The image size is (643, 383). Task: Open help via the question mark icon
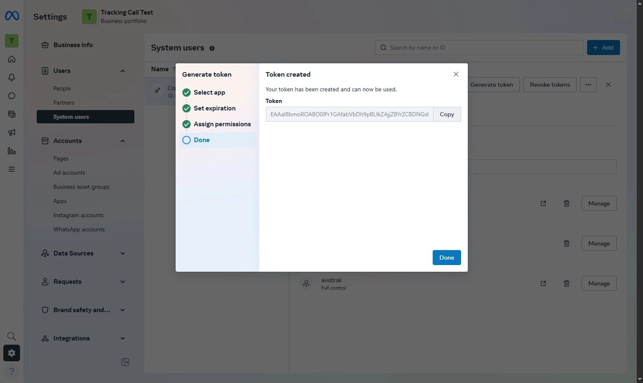coord(11,371)
